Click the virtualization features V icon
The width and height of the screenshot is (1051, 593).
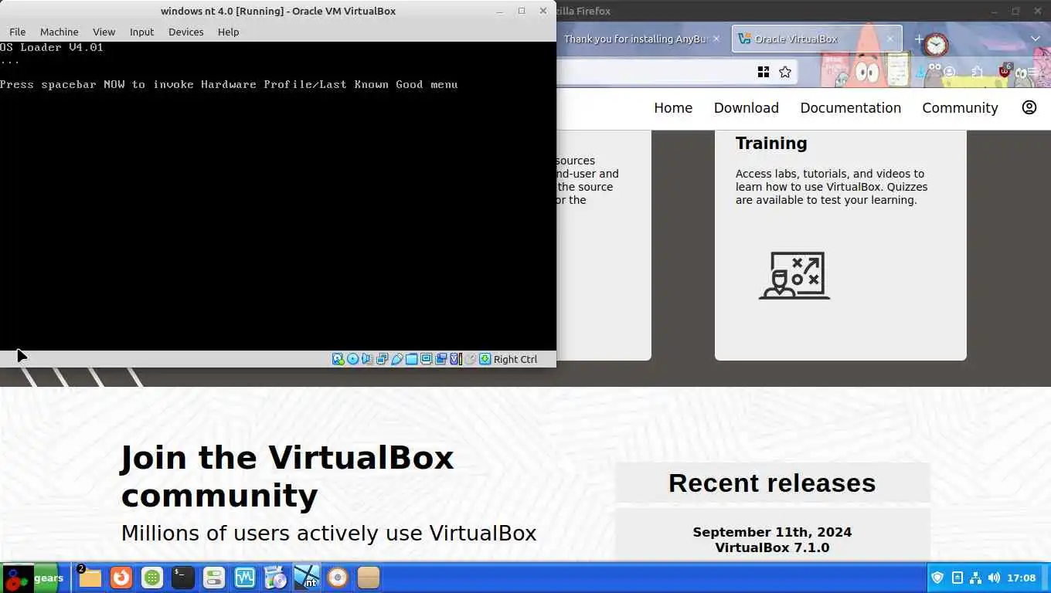(x=455, y=359)
